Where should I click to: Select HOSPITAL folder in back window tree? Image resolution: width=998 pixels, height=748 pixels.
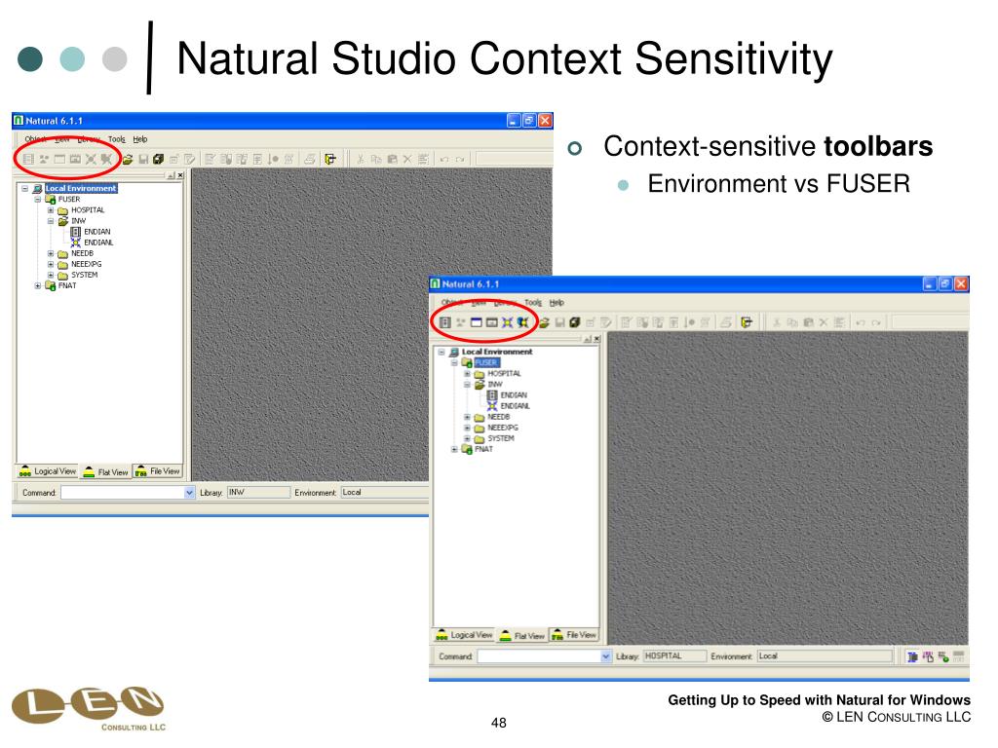coord(88,210)
